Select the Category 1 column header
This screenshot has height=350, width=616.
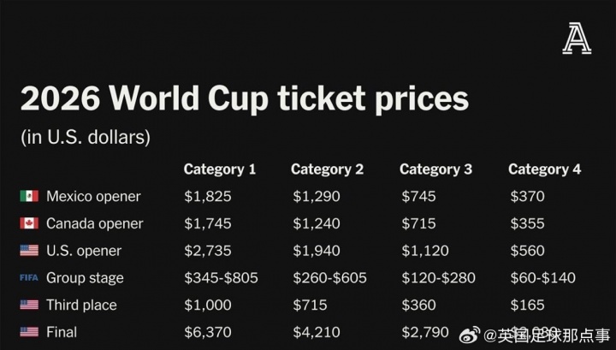(x=220, y=169)
